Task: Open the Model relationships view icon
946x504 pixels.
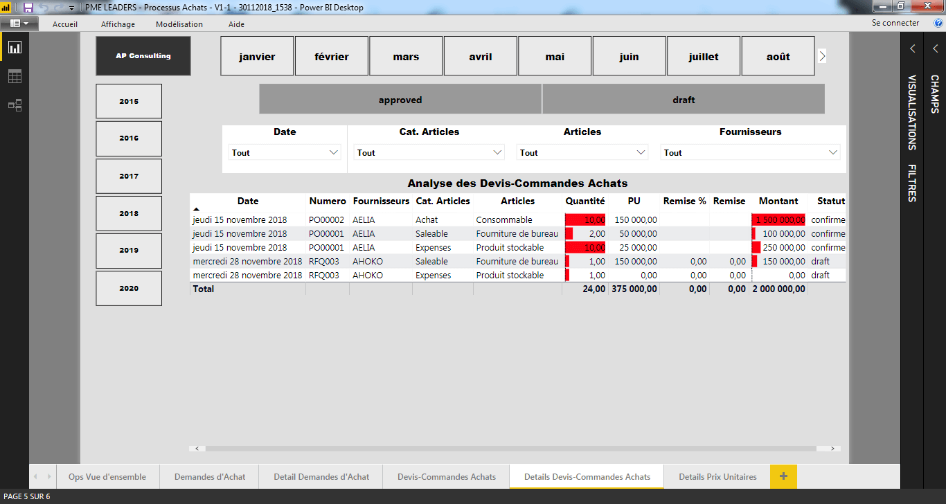Action: [x=15, y=105]
